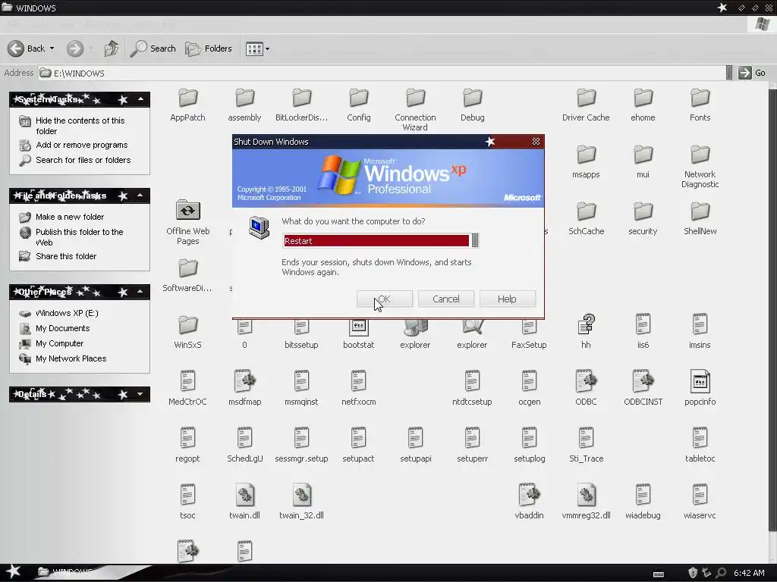Select the vmmreg32.dll file

586,502
